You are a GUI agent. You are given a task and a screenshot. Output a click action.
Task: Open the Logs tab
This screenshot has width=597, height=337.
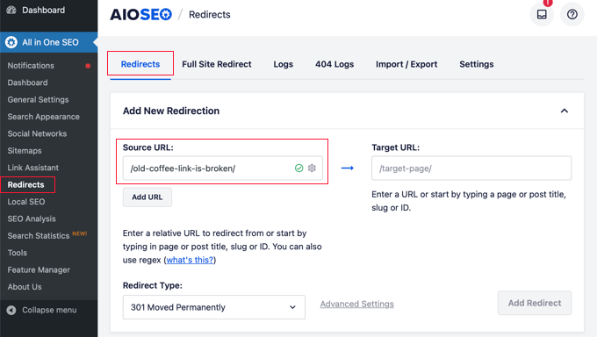(x=284, y=64)
